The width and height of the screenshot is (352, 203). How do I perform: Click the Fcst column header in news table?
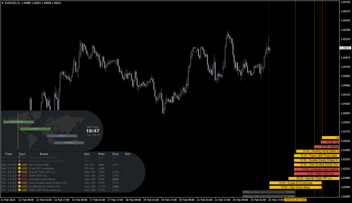(115, 154)
